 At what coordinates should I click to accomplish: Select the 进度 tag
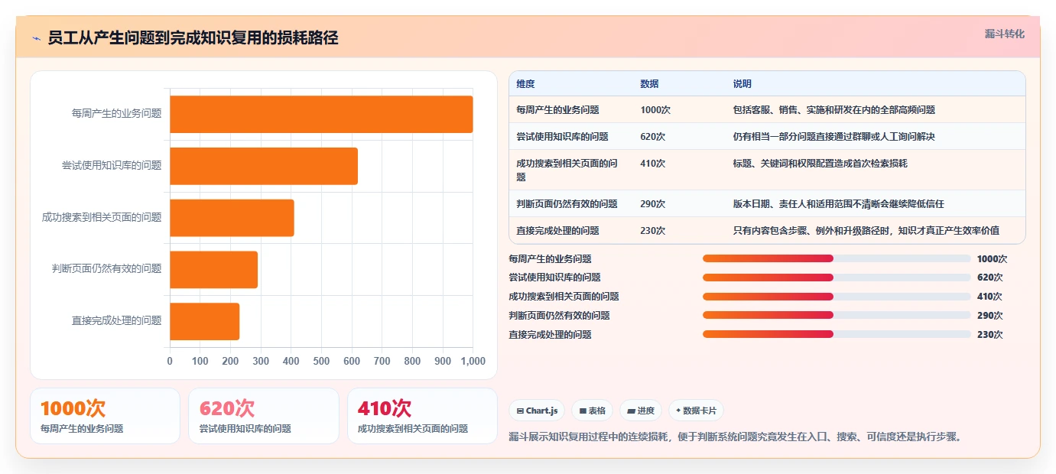click(x=640, y=411)
